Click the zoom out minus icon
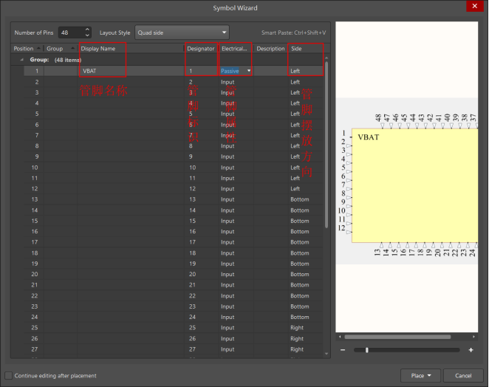The height and width of the screenshot is (387, 489). click(343, 350)
